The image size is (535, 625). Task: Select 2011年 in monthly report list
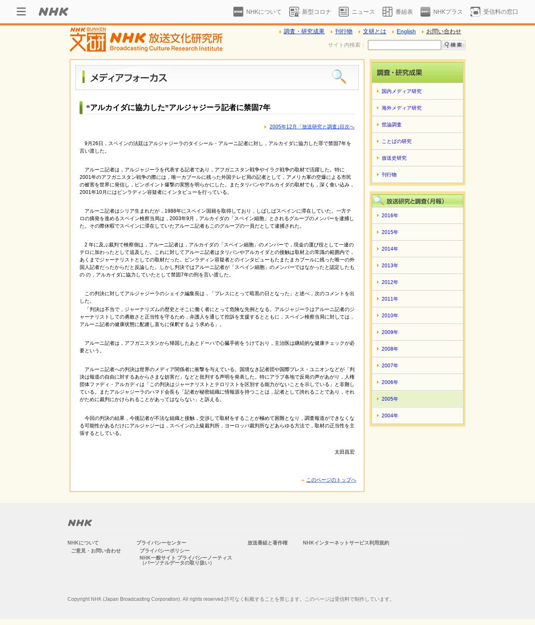417,299
